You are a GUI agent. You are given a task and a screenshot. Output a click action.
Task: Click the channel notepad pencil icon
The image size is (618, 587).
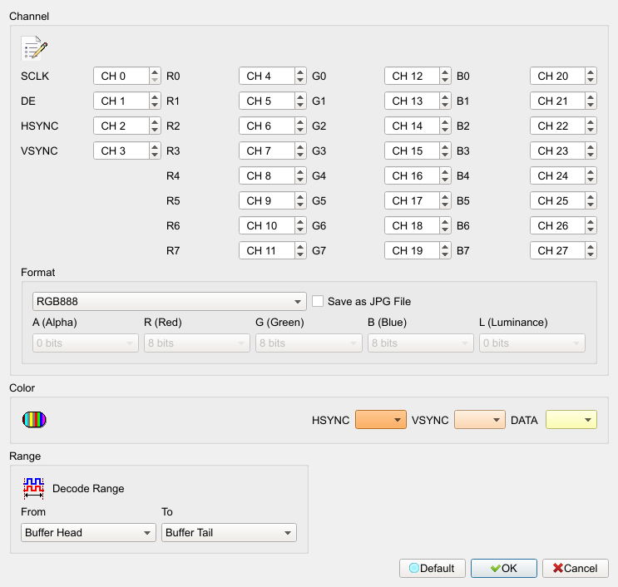[x=34, y=48]
